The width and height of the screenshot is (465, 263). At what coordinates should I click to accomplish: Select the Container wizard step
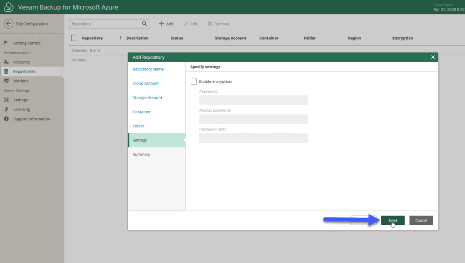(x=142, y=112)
